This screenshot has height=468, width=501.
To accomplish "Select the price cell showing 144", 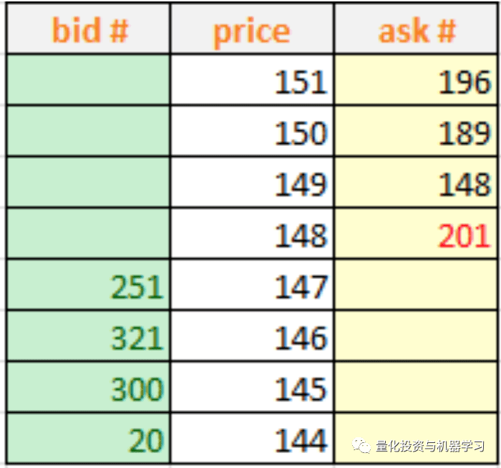I will pyautogui.click(x=252, y=439).
